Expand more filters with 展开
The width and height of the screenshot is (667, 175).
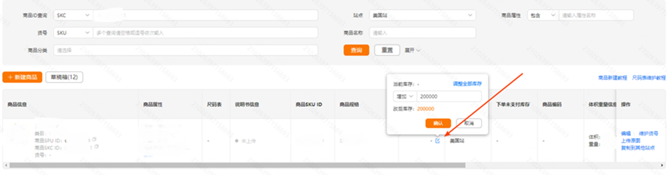tap(412, 50)
